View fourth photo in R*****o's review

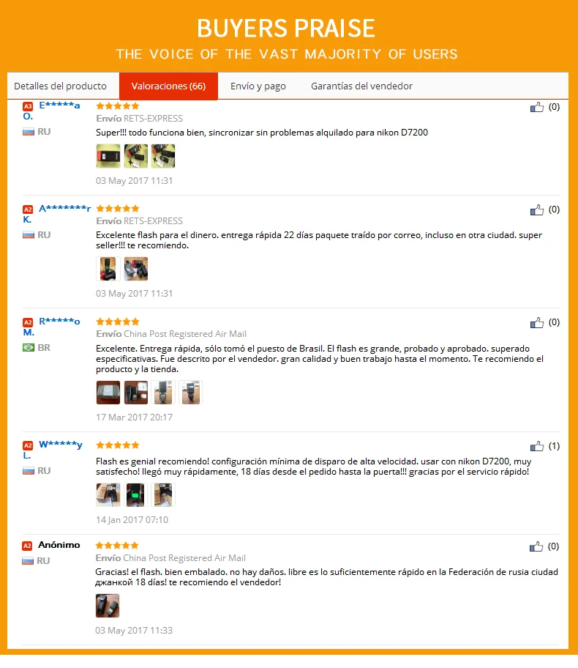coord(191,393)
